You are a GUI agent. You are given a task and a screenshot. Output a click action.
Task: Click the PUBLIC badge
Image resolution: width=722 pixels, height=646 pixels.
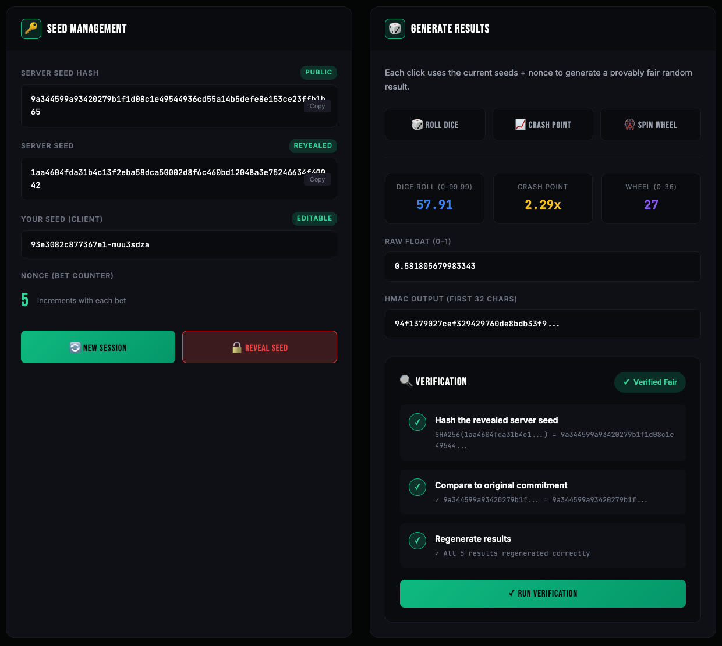coord(318,72)
